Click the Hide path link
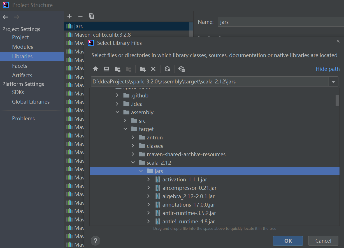The width and height of the screenshot is (344, 248). tap(327, 69)
